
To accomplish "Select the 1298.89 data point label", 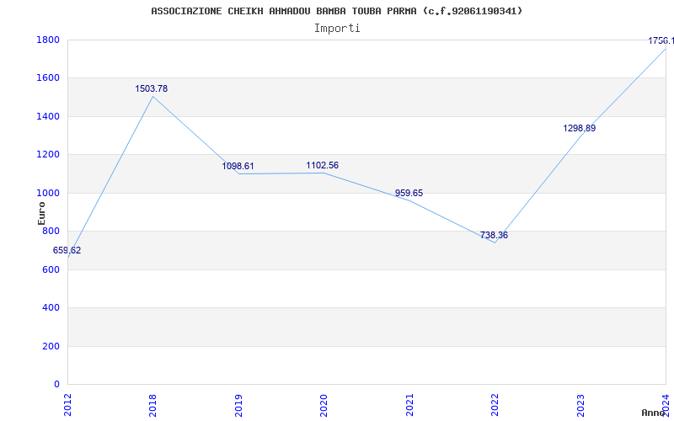I will tap(580, 129).
